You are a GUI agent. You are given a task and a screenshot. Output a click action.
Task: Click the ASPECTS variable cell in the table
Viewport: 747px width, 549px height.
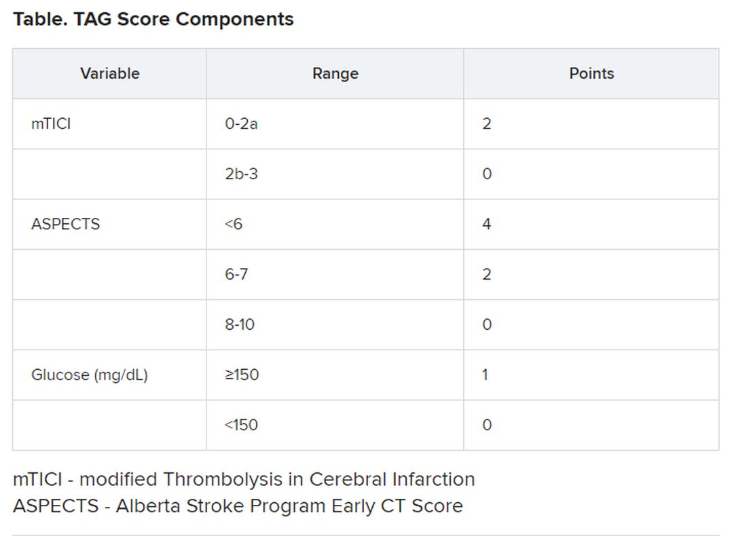[65, 224]
